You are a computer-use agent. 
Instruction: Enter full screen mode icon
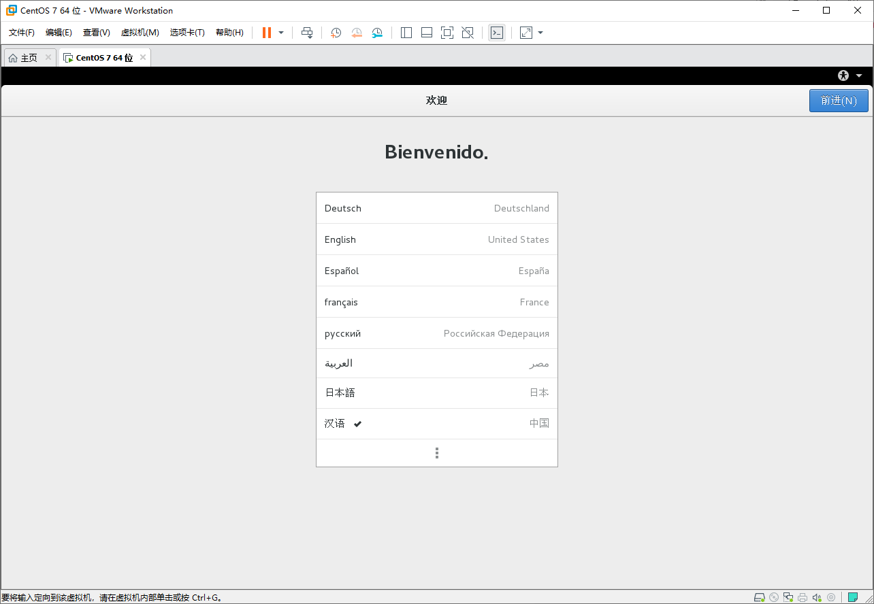click(x=447, y=33)
